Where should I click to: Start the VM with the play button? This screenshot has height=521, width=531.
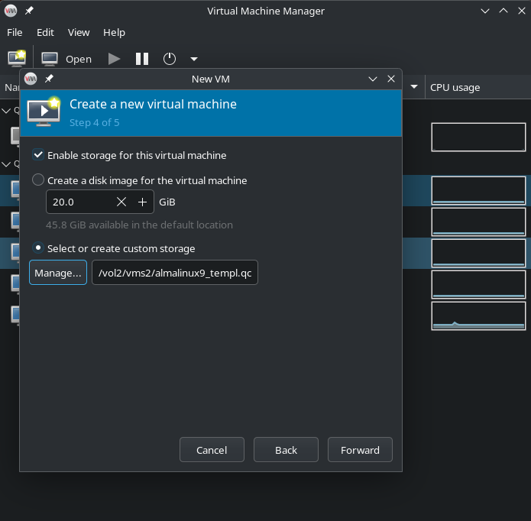[114, 59]
